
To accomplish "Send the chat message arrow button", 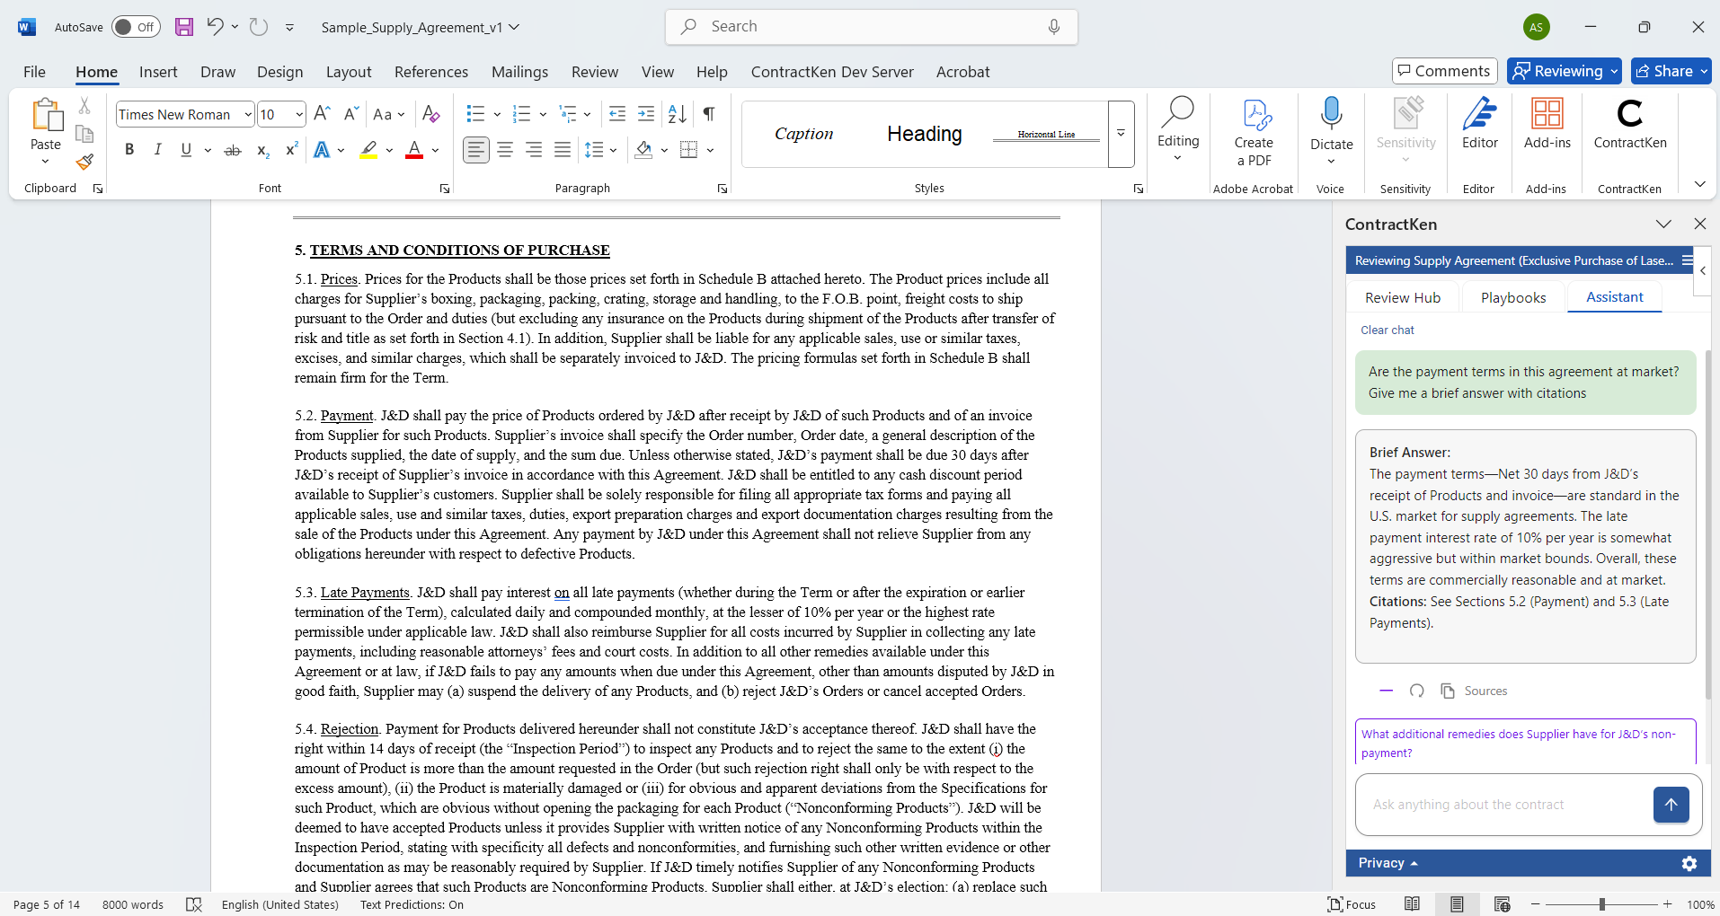I will click(x=1671, y=805).
